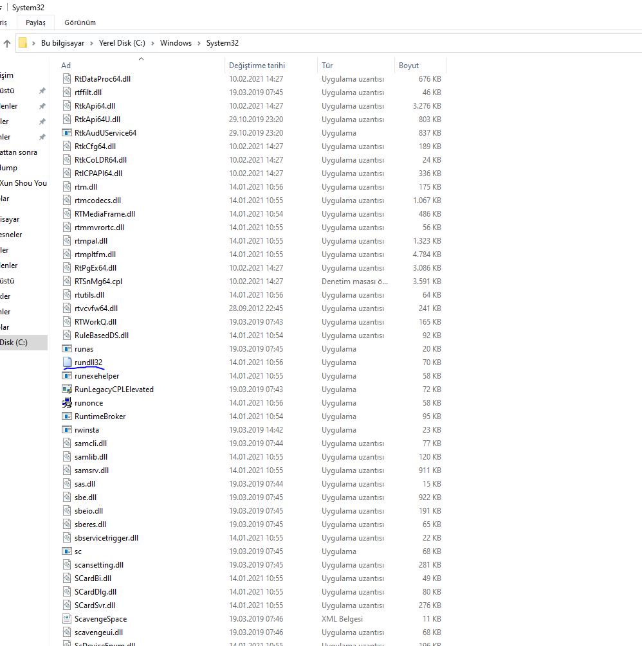This screenshot has width=642, height=646.
Task: Select the SCardDlg.dll file name
Action: pyautogui.click(x=96, y=592)
